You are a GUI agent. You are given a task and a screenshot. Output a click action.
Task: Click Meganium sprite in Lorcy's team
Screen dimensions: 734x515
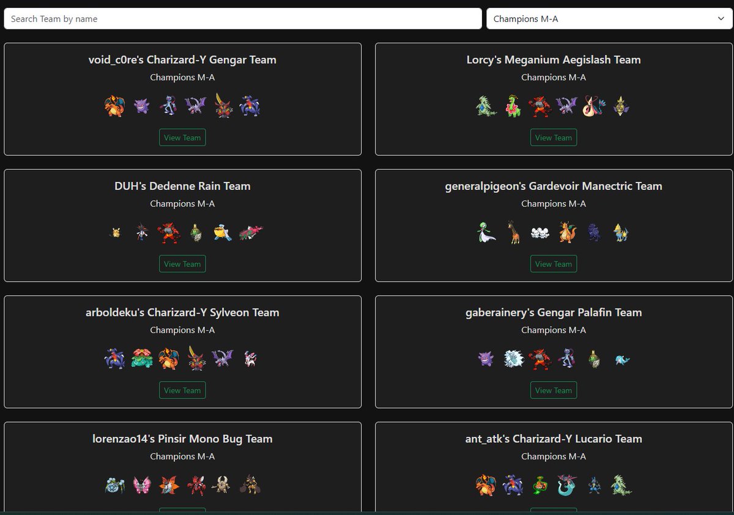[513, 106]
